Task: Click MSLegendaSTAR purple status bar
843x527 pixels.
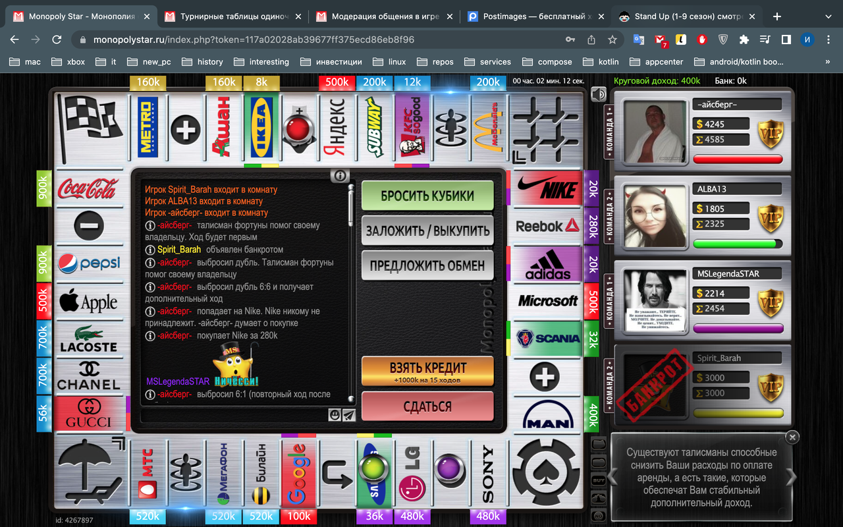Action: tap(738, 328)
